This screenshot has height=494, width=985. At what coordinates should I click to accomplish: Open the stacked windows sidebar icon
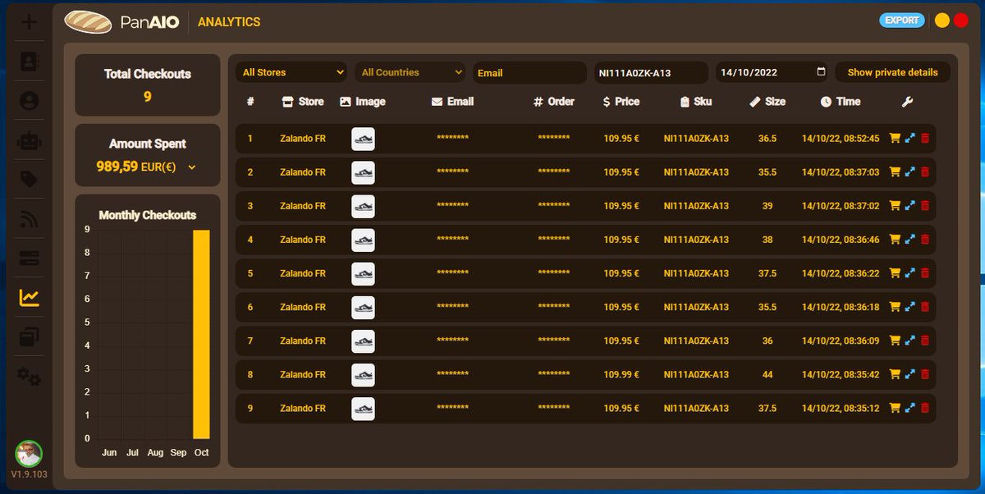29,337
